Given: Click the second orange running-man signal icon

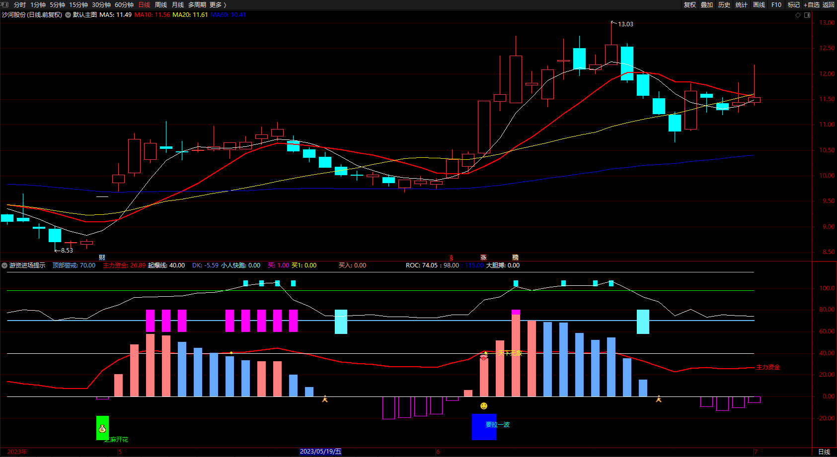Looking at the screenshot, I should coord(659,398).
